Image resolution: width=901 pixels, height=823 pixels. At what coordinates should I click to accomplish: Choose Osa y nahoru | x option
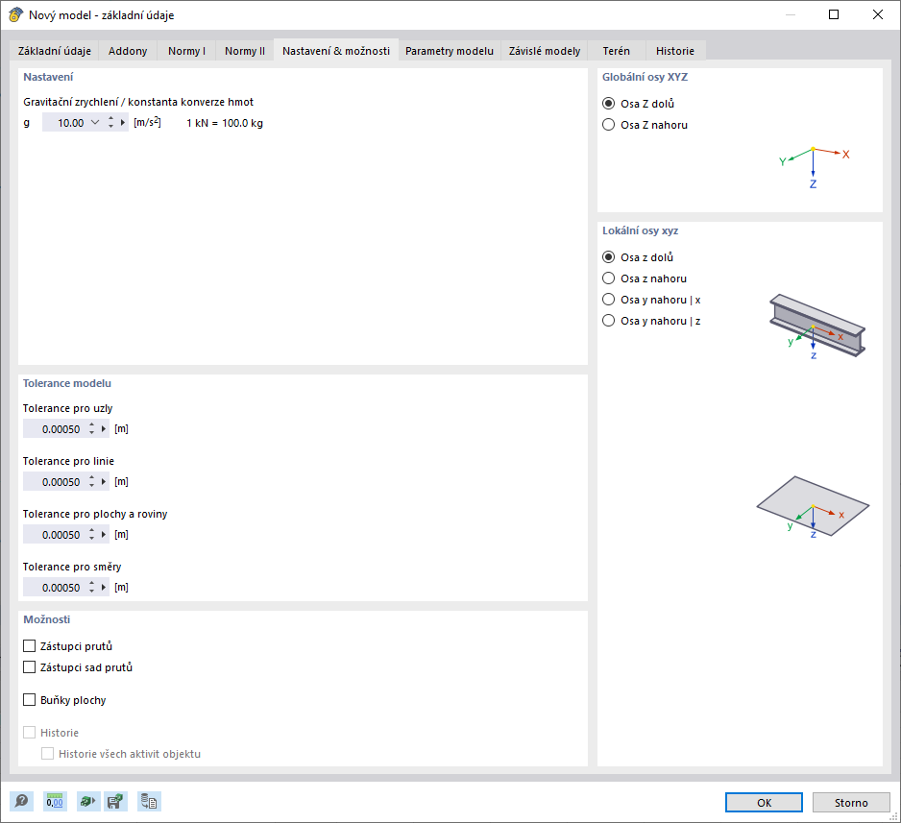(x=609, y=300)
